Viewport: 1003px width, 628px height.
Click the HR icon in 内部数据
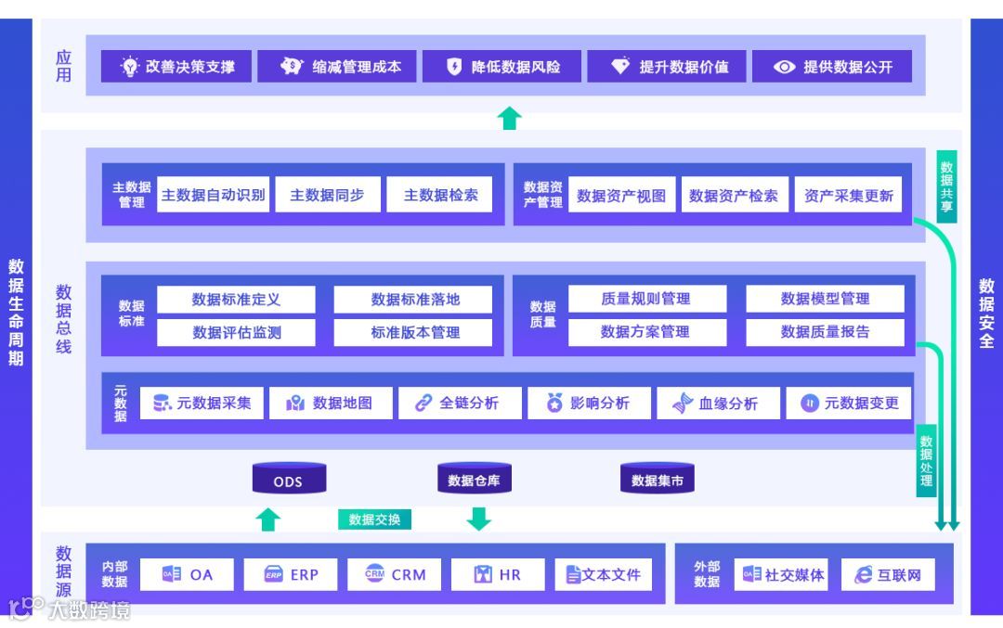[483, 574]
